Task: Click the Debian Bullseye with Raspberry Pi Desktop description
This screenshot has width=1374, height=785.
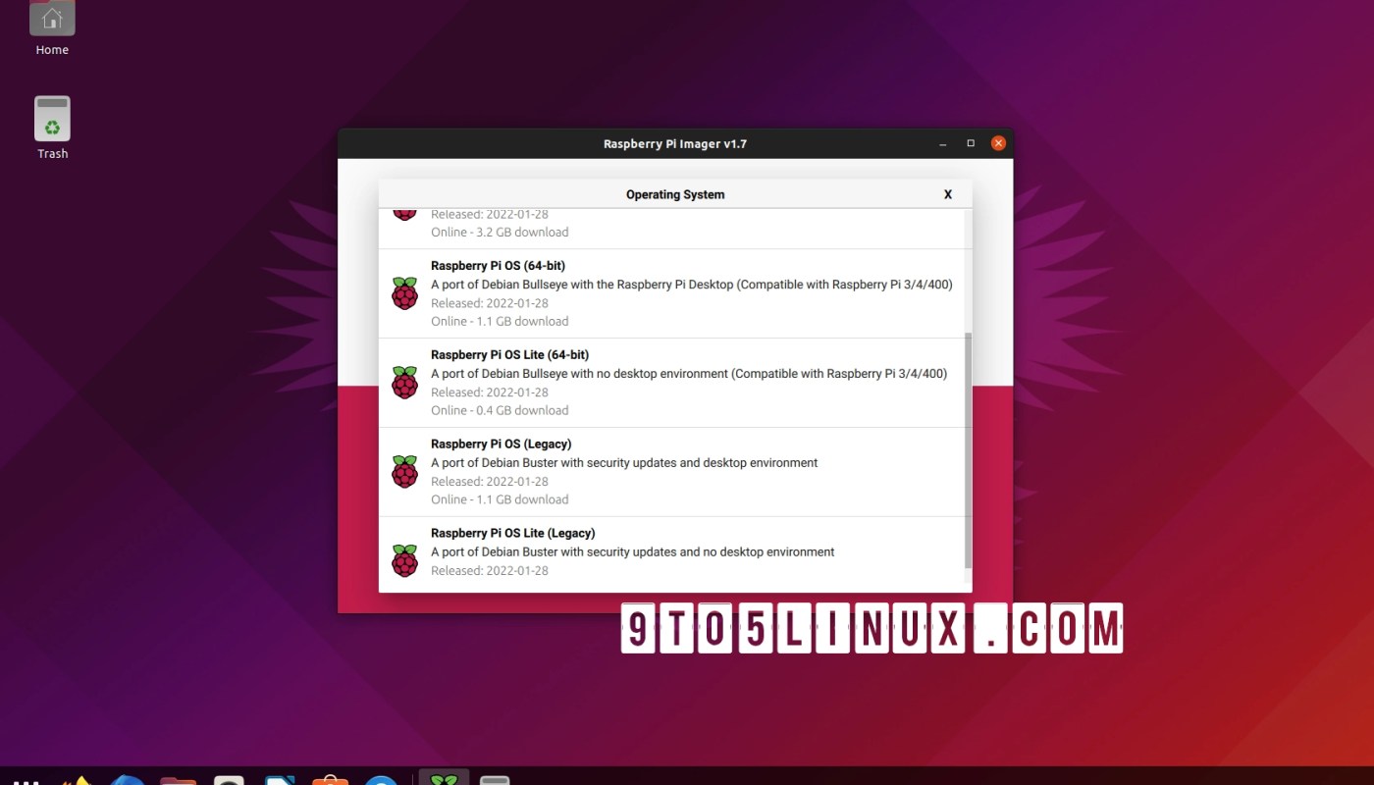Action: [692, 285]
